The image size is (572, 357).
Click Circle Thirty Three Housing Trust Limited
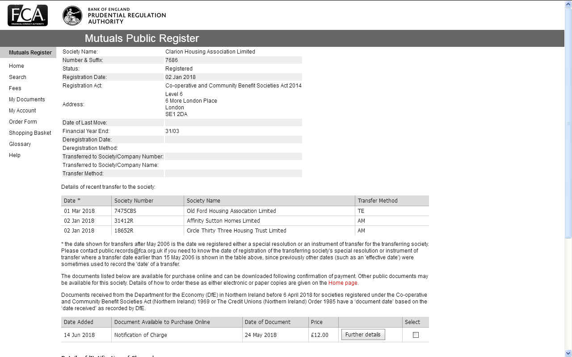236,231
